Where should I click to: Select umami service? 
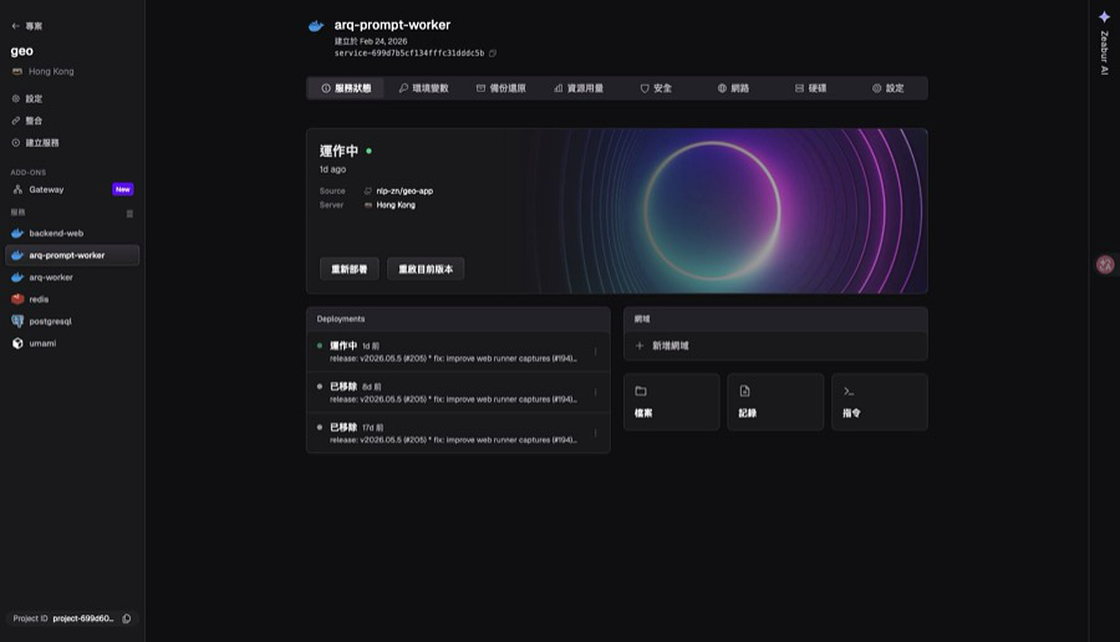(x=72, y=343)
